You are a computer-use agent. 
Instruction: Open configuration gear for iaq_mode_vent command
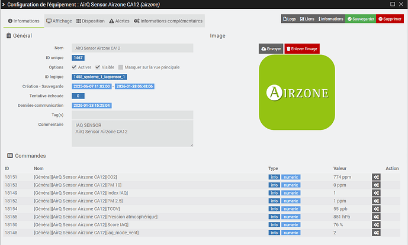click(x=376, y=233)
